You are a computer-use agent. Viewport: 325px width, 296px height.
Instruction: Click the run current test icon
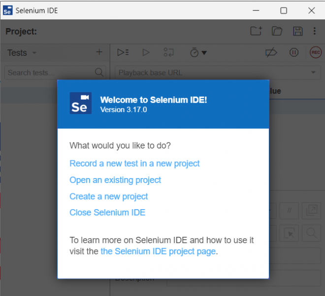(146, 52)
